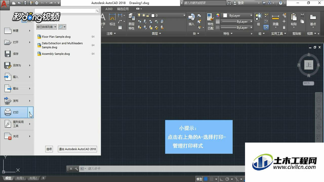Click the Autodesk App Store cart icon
Screen dimensions: 324x182
tap(264, 3)
